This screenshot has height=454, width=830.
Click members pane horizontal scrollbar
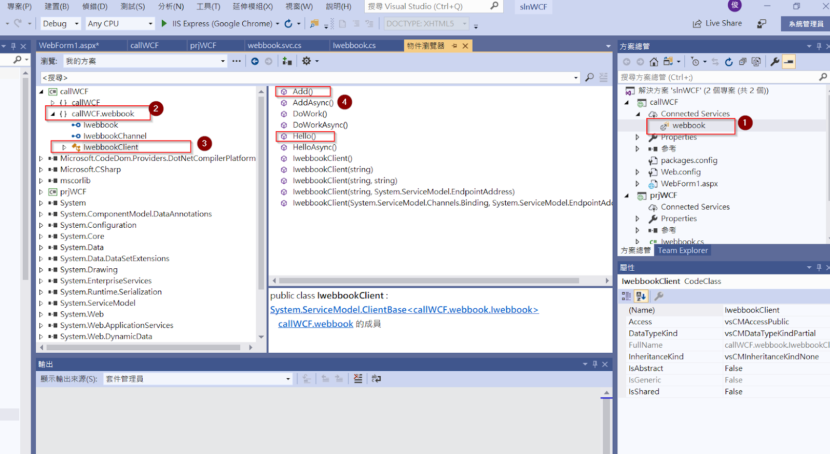pyautogui.click(x=428, y=281)
